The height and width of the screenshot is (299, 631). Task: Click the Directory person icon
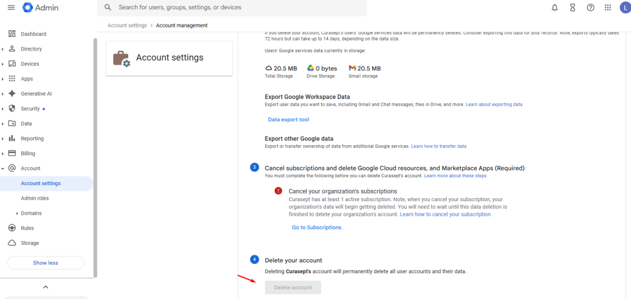point(12,49)
